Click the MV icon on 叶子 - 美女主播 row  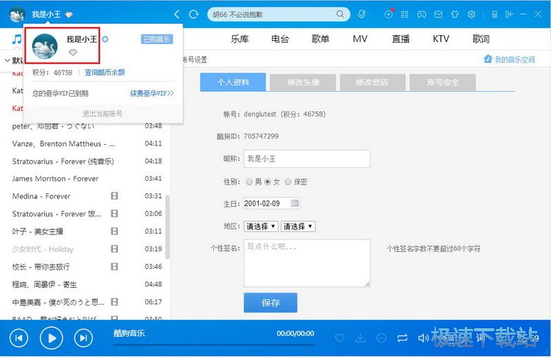click(114, 231)
